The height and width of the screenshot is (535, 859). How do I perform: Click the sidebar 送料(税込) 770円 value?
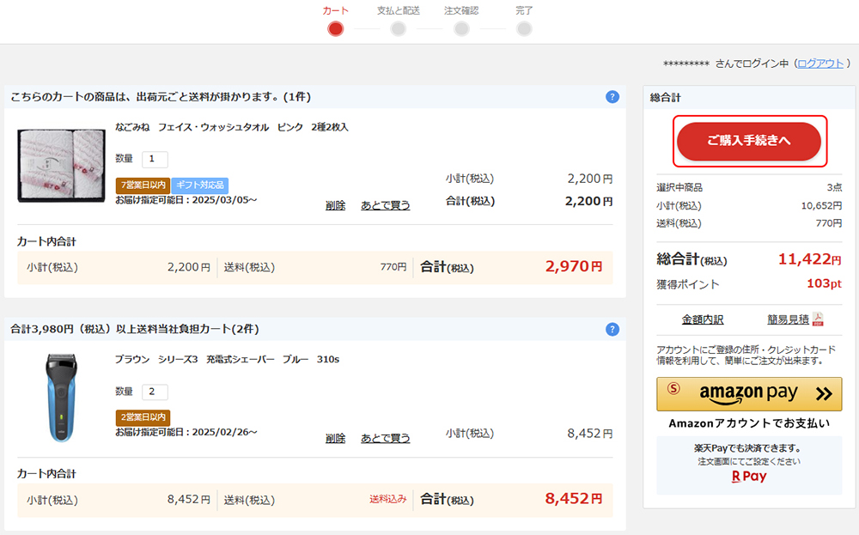coord(828,223)
